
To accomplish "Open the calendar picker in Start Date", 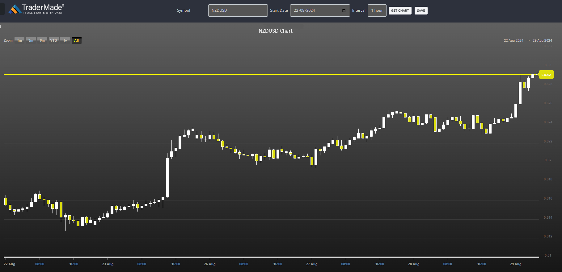I will click(x=344, y=10).
